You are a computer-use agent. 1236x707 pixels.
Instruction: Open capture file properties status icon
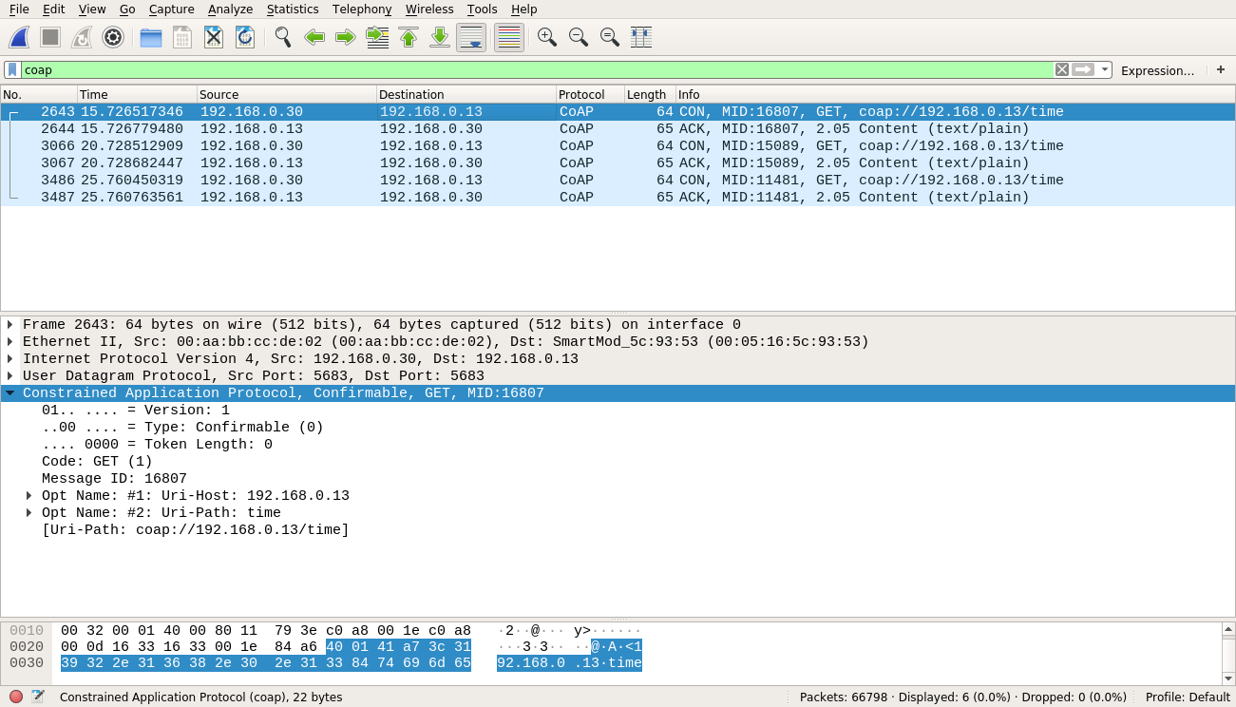[x=38, y=697]
